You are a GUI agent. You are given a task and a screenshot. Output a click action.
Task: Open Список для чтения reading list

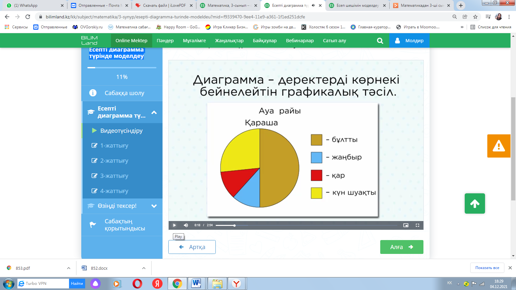(x=491, y=27)
